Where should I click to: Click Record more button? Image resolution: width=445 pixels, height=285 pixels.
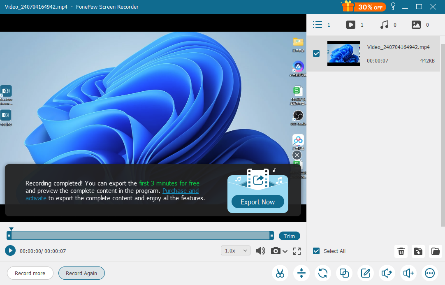point(30,273)
